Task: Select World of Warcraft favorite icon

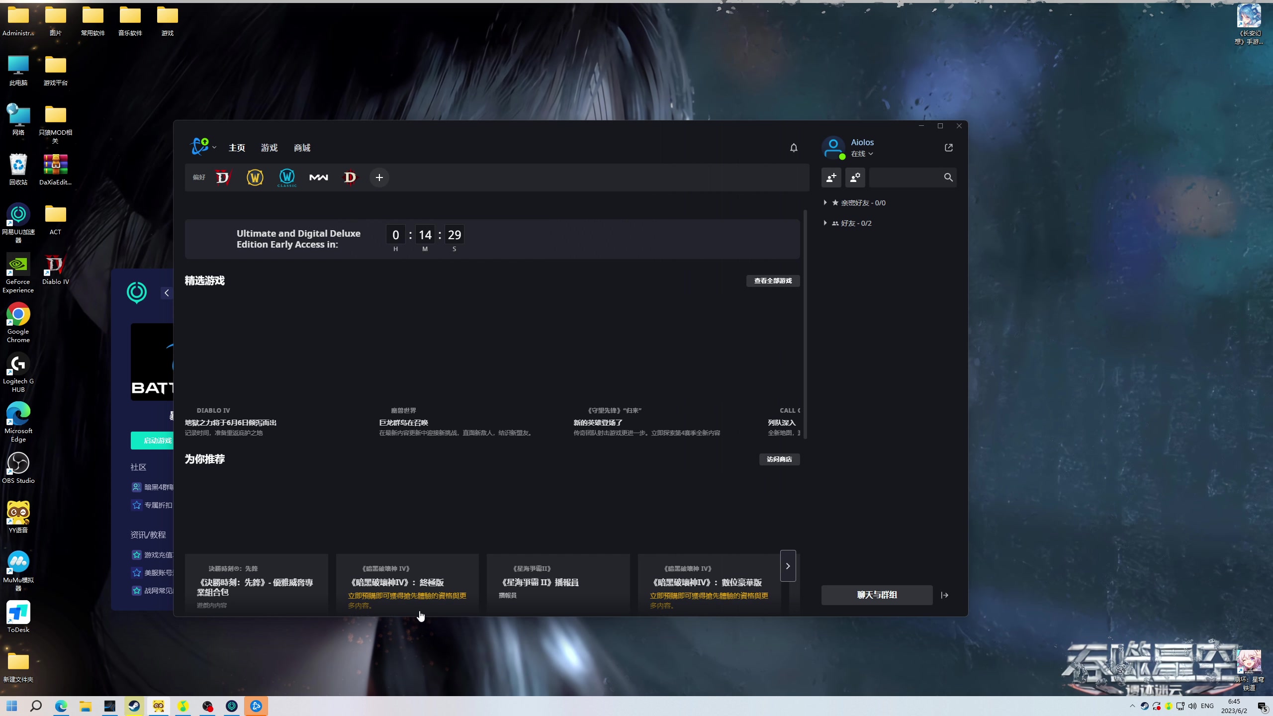Action: coord(255,178)
